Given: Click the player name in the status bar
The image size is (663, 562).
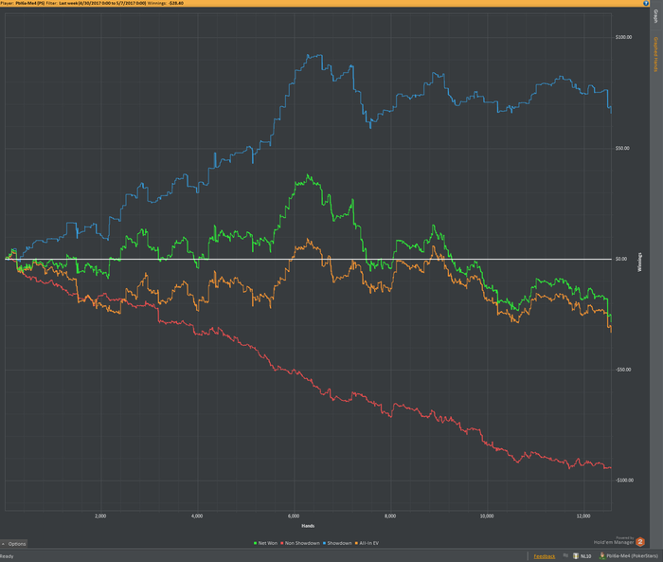Looking at the screenshot, I should [x=632, y=556].
